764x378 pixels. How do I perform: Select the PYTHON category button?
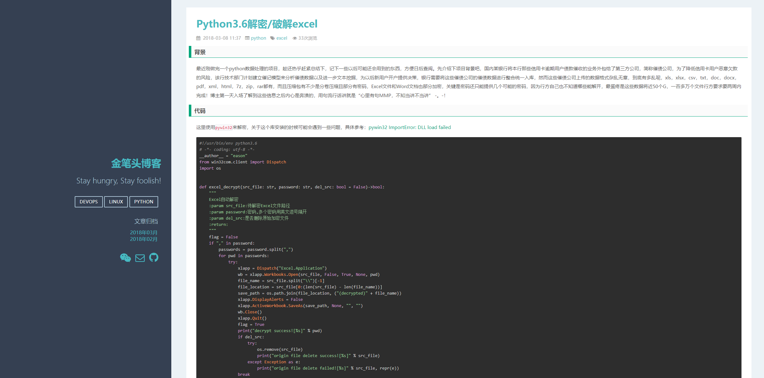point(143,202)
